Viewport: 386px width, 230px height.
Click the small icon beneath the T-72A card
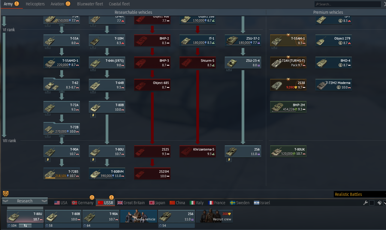click(47, 114)
